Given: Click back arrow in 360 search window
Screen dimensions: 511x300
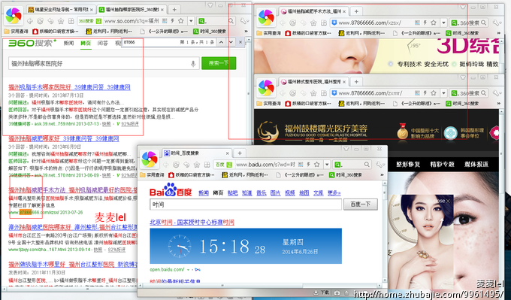Looking at the screenshot, I should click(x=30, y=21).
